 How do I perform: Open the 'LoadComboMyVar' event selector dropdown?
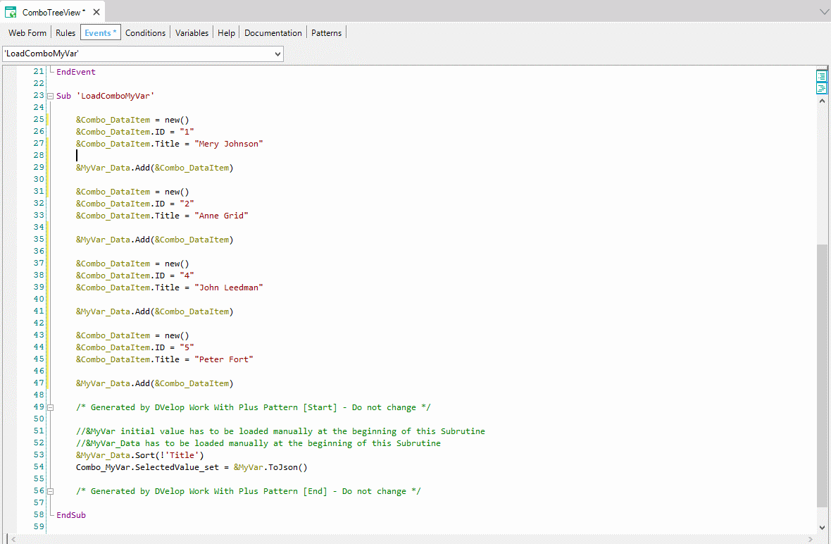tap(277, 54)
